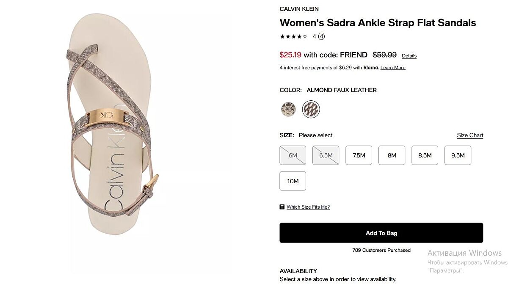Click Klarna Learn More link

pos(393,68)
